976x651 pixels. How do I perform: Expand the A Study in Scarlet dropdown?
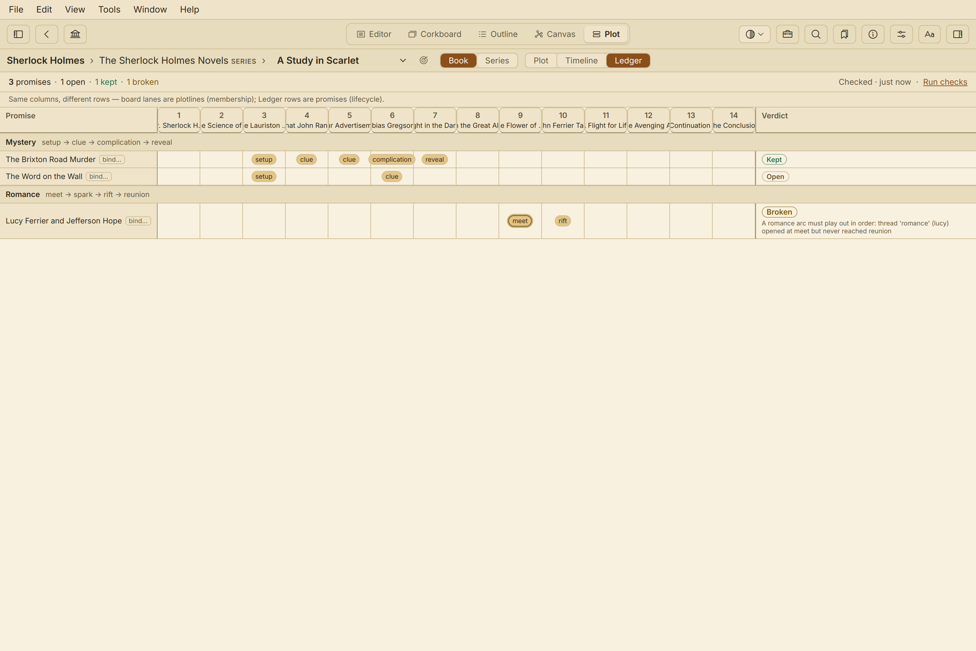(x=403, y=61)
